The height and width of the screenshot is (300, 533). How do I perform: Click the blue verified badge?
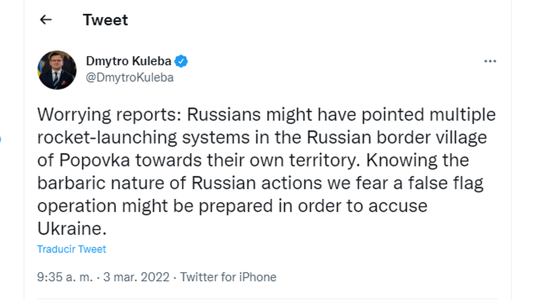click(x=181, y=61)
